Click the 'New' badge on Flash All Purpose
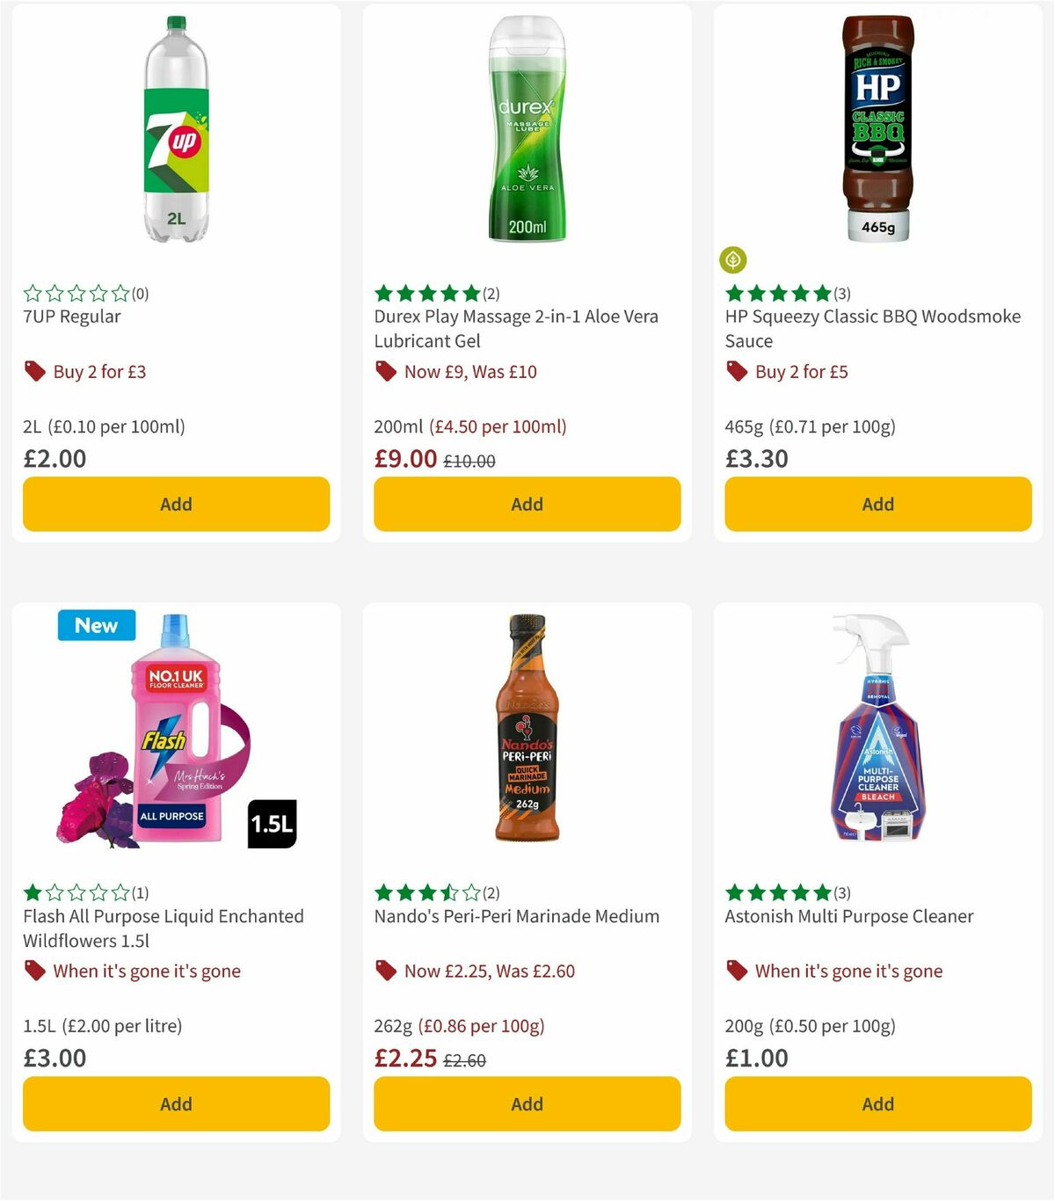The width and height of the screenshot is (1055, 1201). pyautogui.click(x=96, y=625)
